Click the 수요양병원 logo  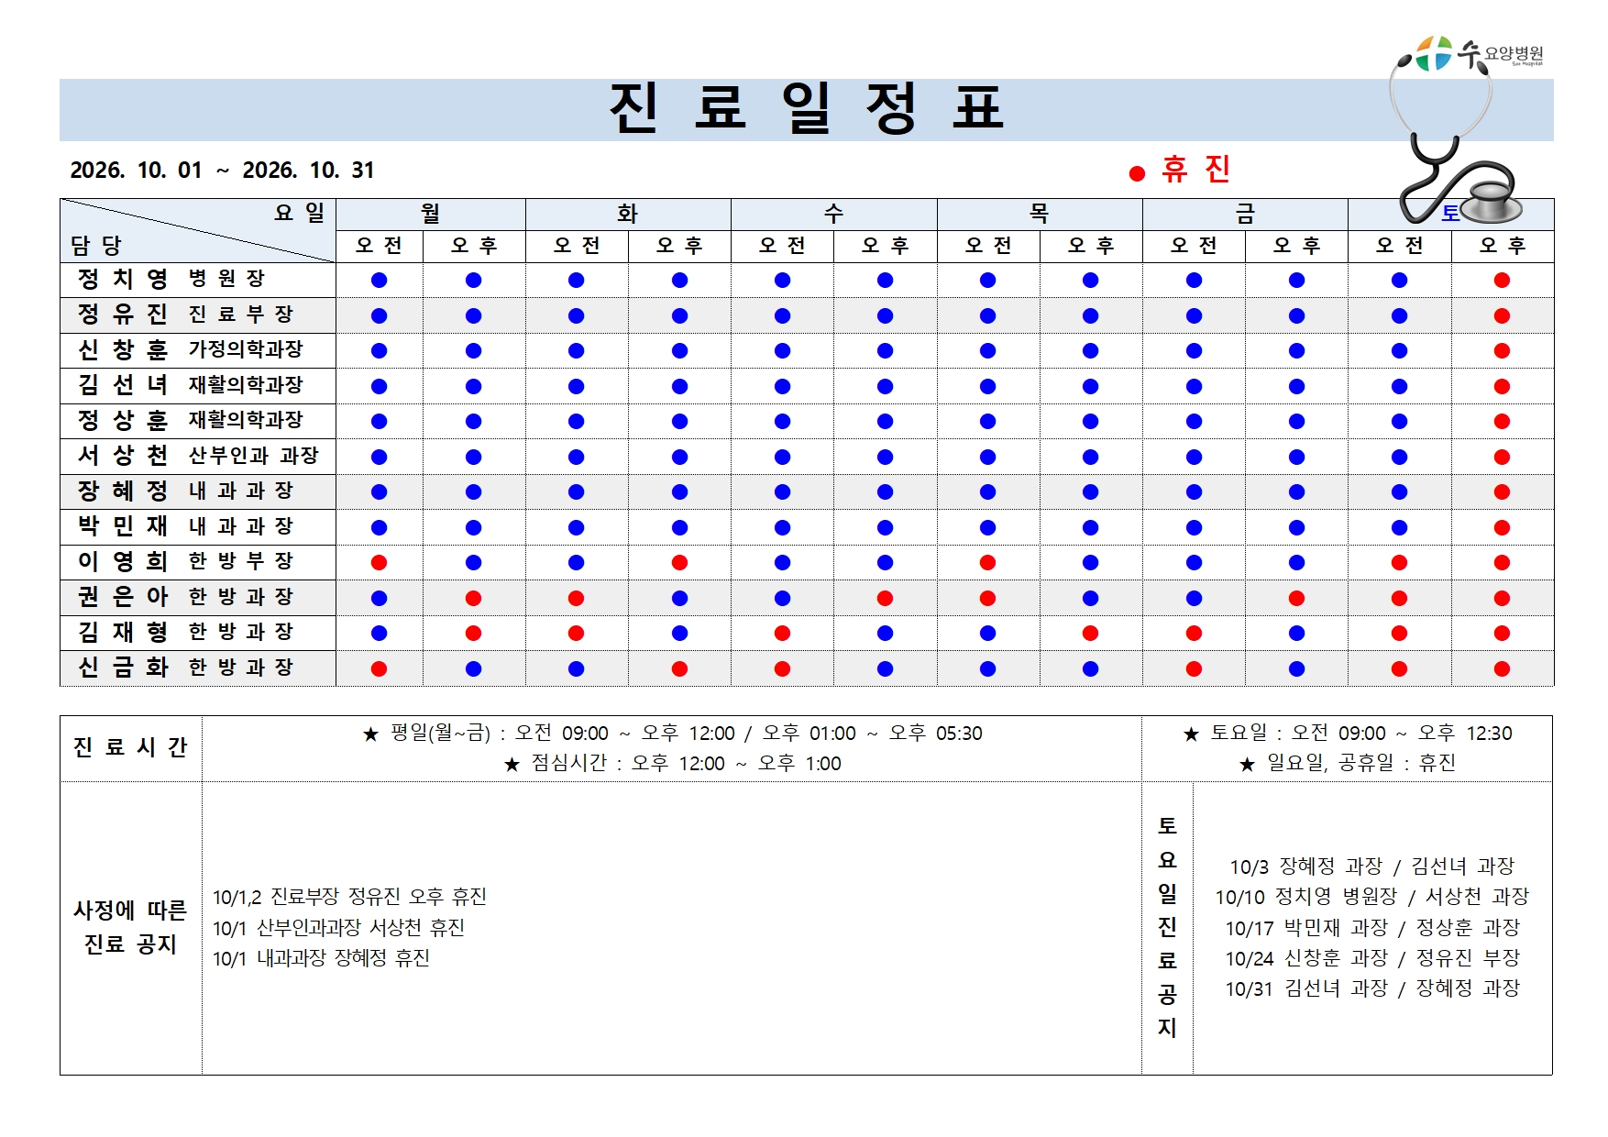click(x=1479, y=53)
